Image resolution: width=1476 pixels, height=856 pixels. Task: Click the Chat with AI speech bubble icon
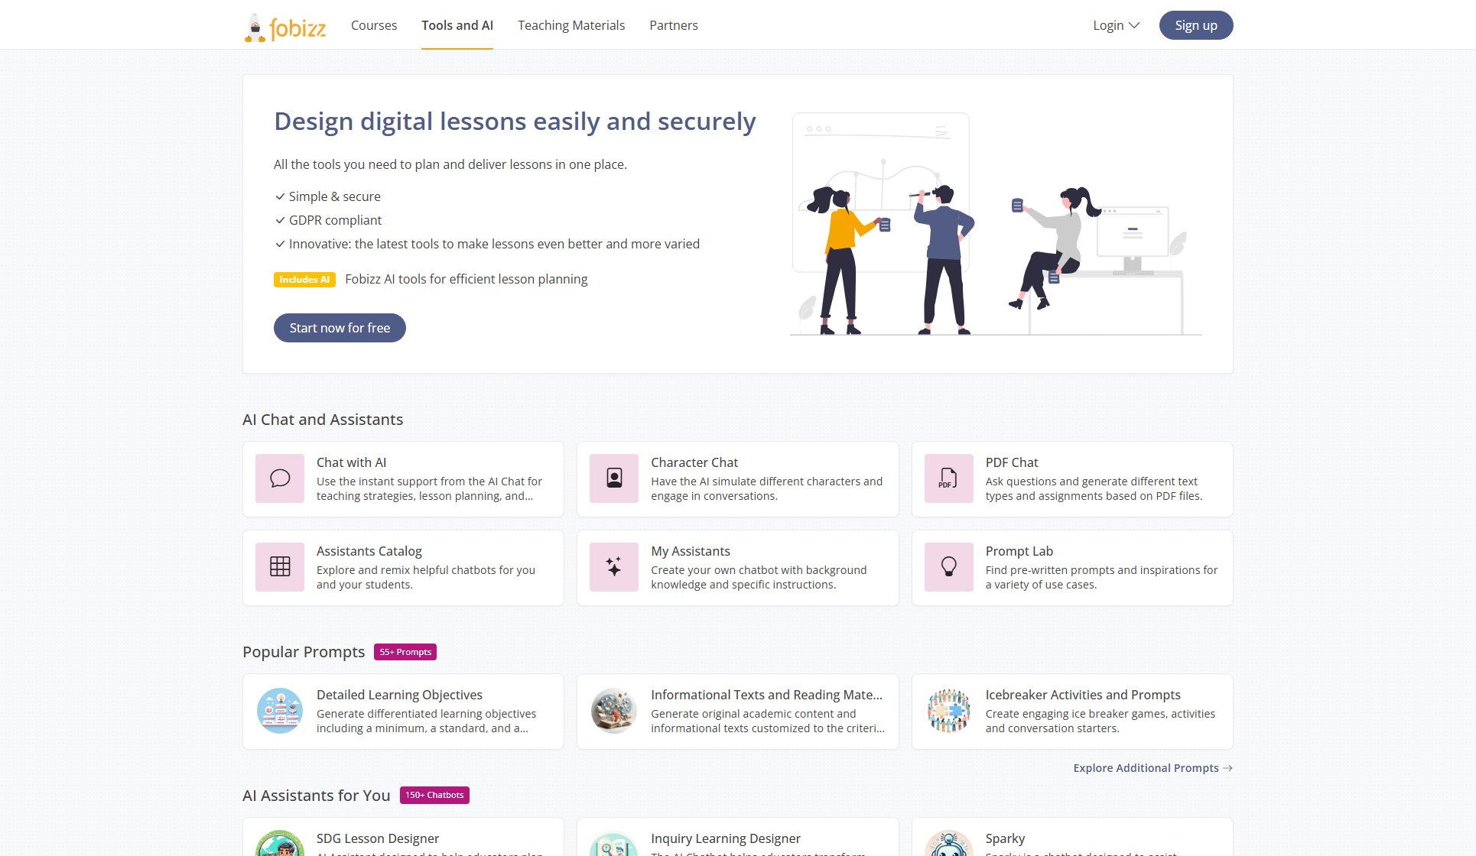(x=279, y=478)
